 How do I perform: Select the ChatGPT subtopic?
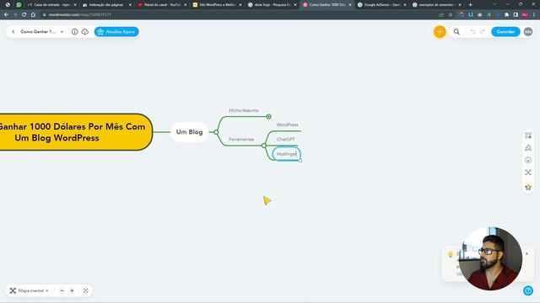pos(285,140)
